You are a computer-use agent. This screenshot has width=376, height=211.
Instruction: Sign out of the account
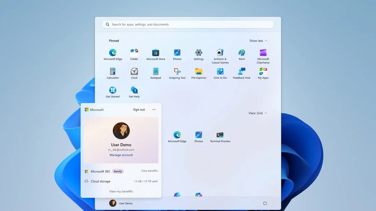pos(139,110)
